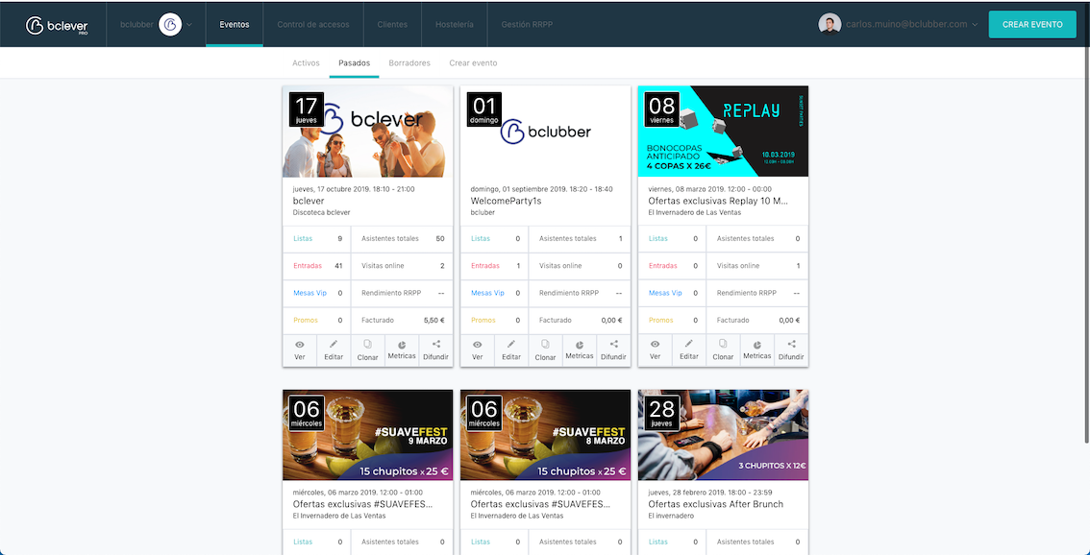Open Listas on the Discoteca bclever card
The height and width of the screenshot is (555, 1090).
point(303,238)
